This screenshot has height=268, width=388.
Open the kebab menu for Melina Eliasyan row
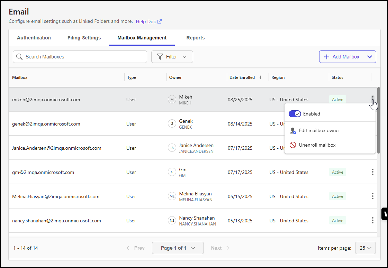372,196
